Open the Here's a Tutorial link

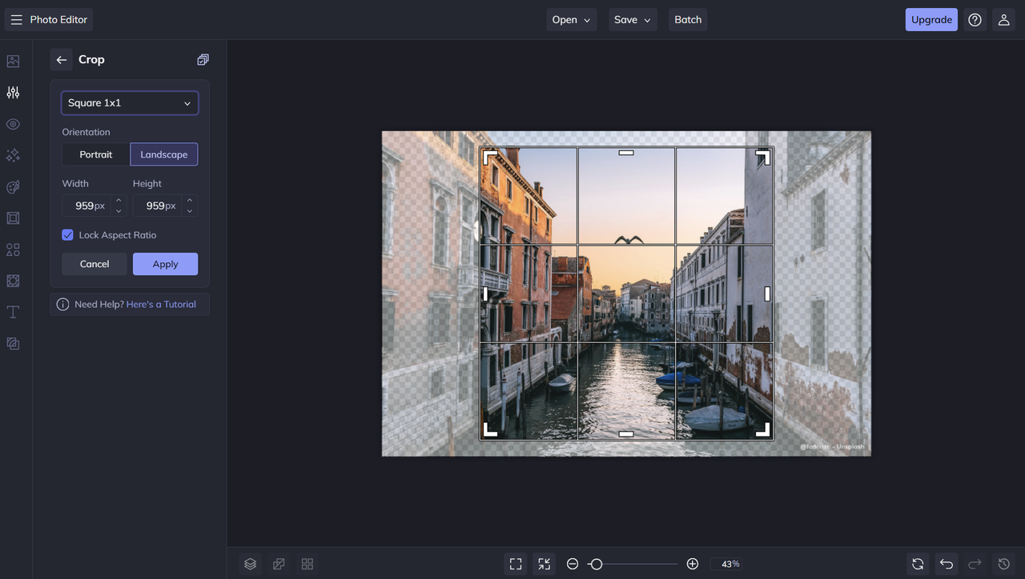coord(161,305)
